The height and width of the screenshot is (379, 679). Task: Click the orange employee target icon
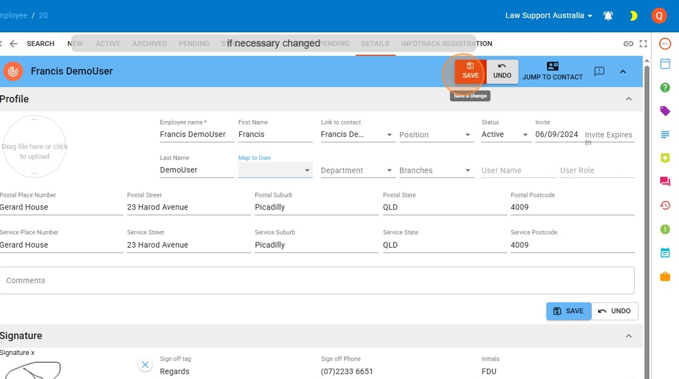coord(13,71)
